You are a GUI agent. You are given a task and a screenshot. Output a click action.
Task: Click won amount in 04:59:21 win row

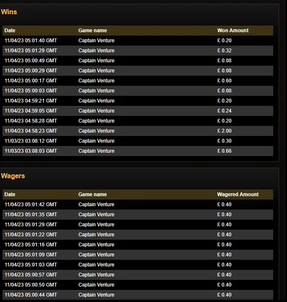224,100
